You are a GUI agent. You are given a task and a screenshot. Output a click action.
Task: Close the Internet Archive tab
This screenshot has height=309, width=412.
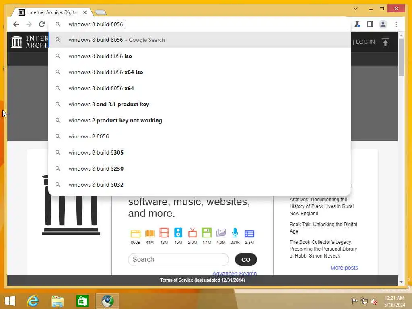pyautogui.click(x=85, y=12)
